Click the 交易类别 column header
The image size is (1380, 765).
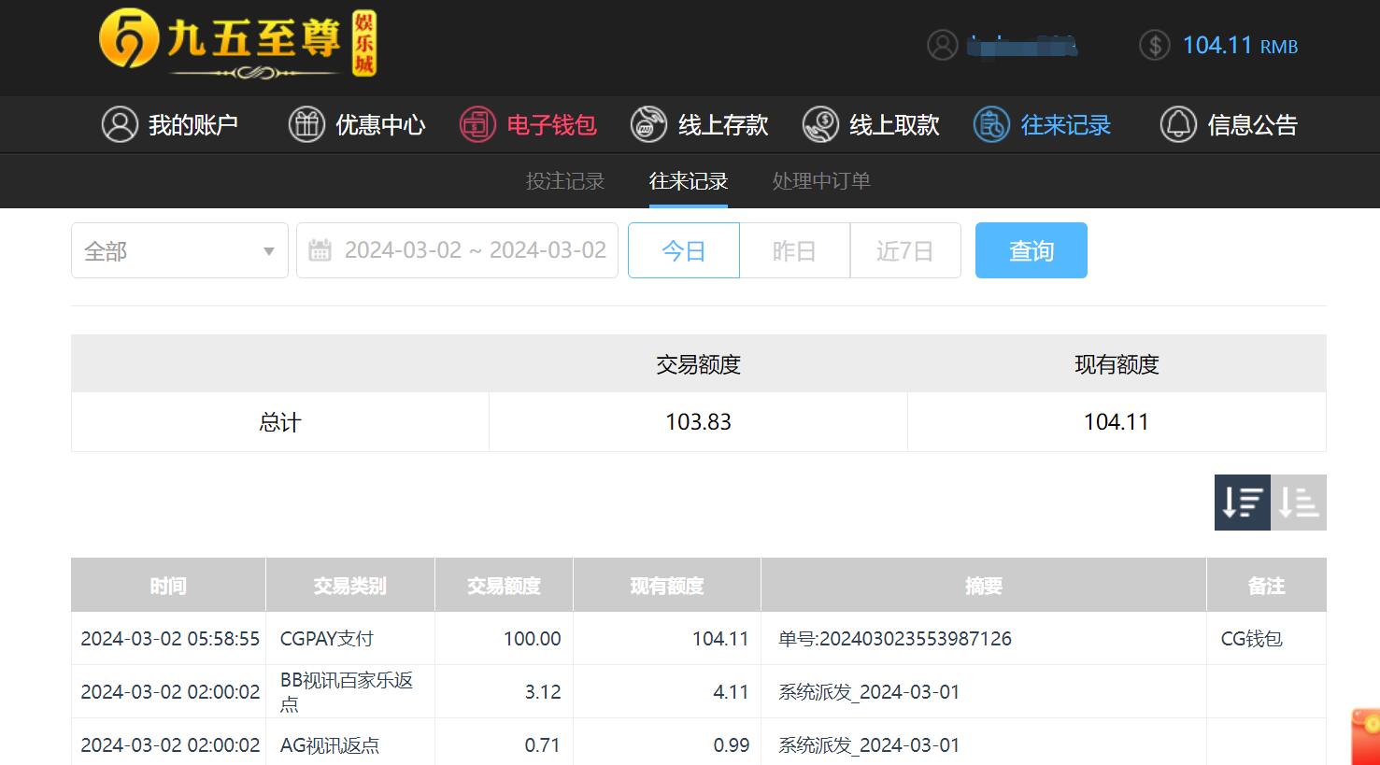tap(350, 586)
